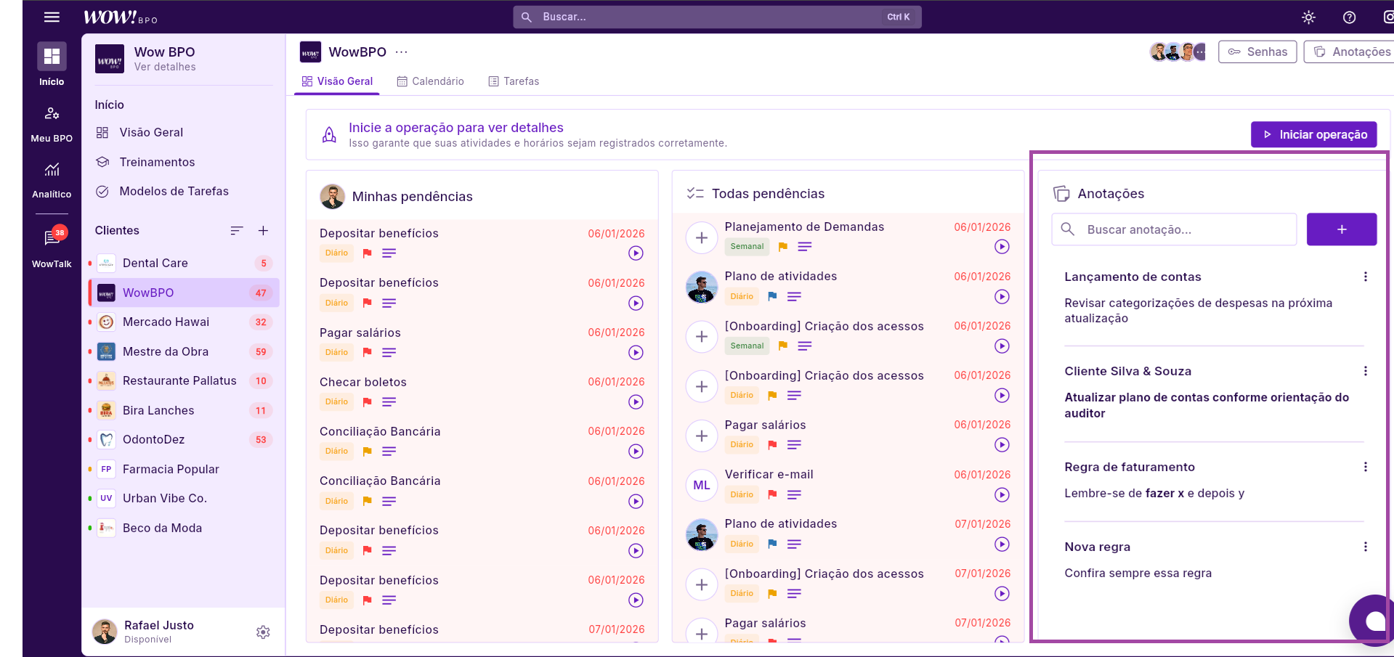Open the clients sort filter icon
The image size is (1394, 657).
(236, 231)
